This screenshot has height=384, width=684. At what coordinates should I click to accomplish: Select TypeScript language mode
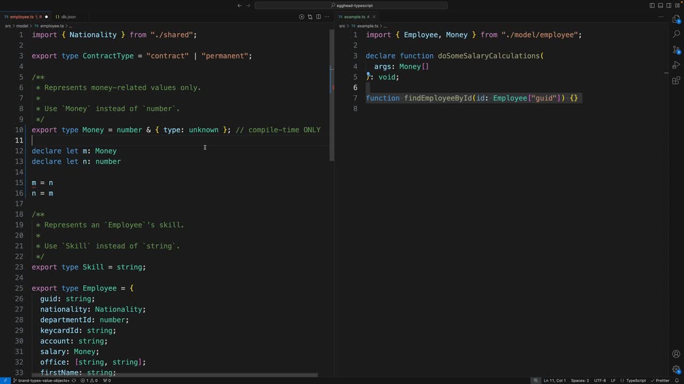point(633,380)
